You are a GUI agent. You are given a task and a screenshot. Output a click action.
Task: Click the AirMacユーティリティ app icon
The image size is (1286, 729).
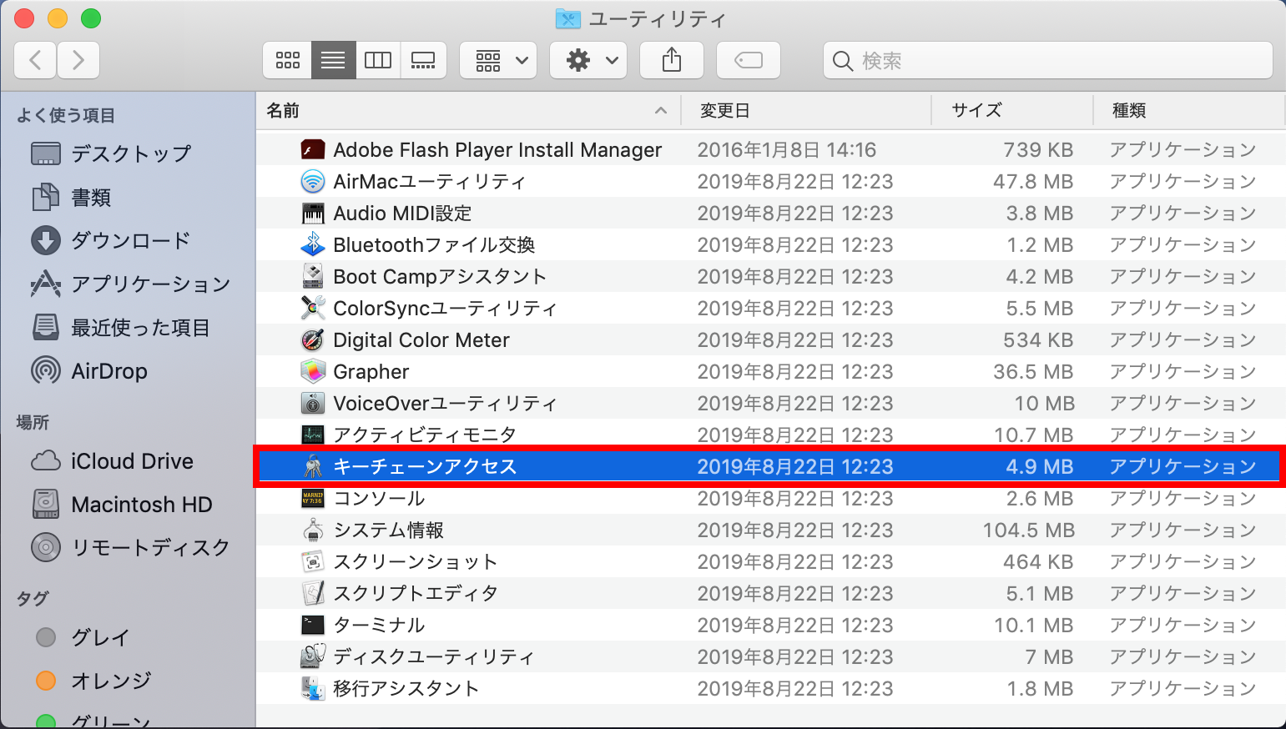(x=313, y=182)
